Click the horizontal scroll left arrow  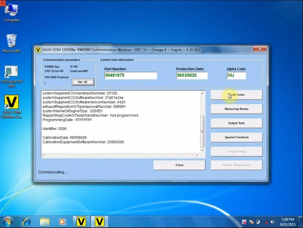[x=44, y=155]
